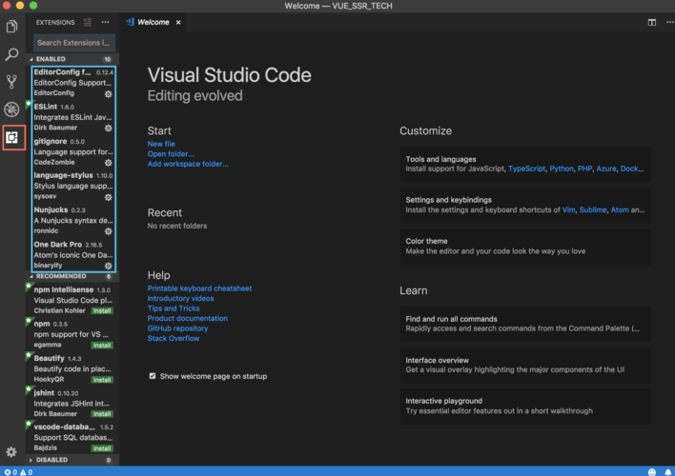Close the Welcome tab
Screen dimensions: 675x476
(x=178, y=22)
